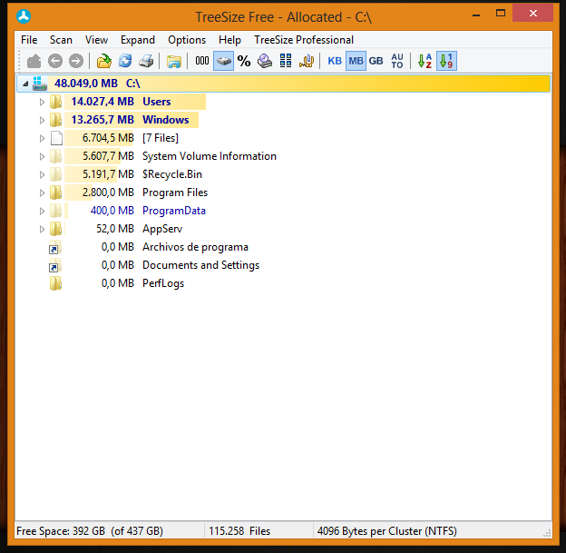Select the System Volume Information folder
566x553 pixels.
coord(209,156)
